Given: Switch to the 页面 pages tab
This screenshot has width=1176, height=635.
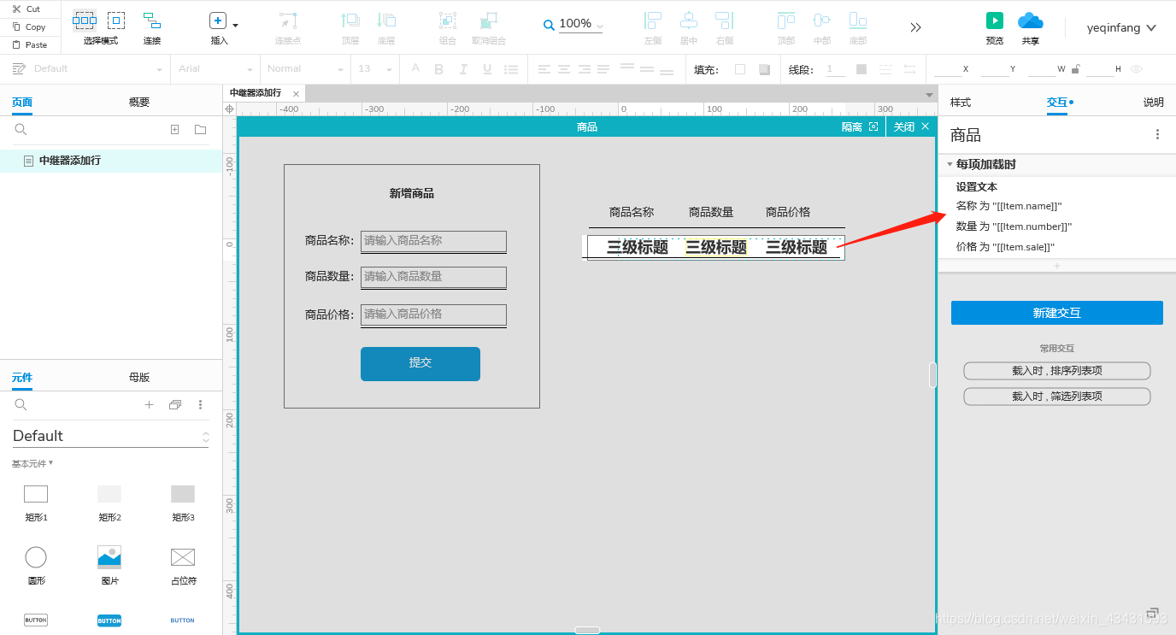Looking at the screenshot, I should (x=22, y=103).
